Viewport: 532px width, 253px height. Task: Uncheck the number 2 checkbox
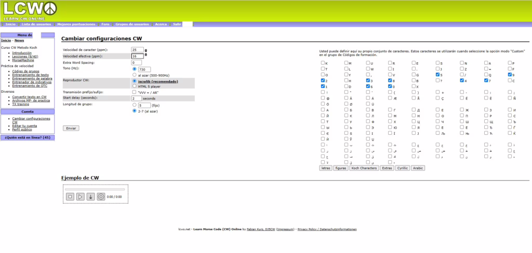pos(323,80)
